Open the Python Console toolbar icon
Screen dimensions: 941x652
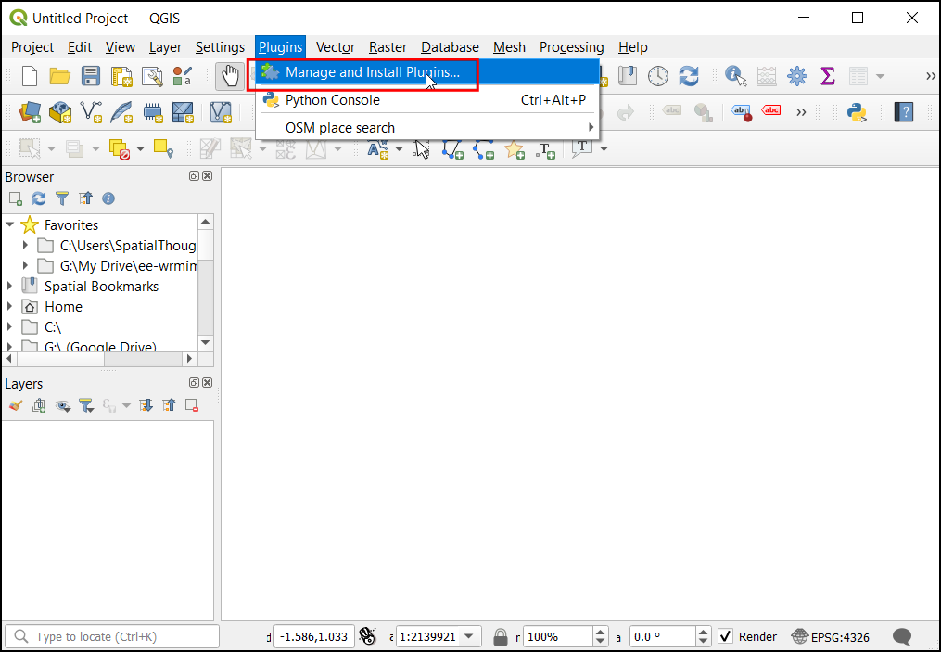point(857,112)
